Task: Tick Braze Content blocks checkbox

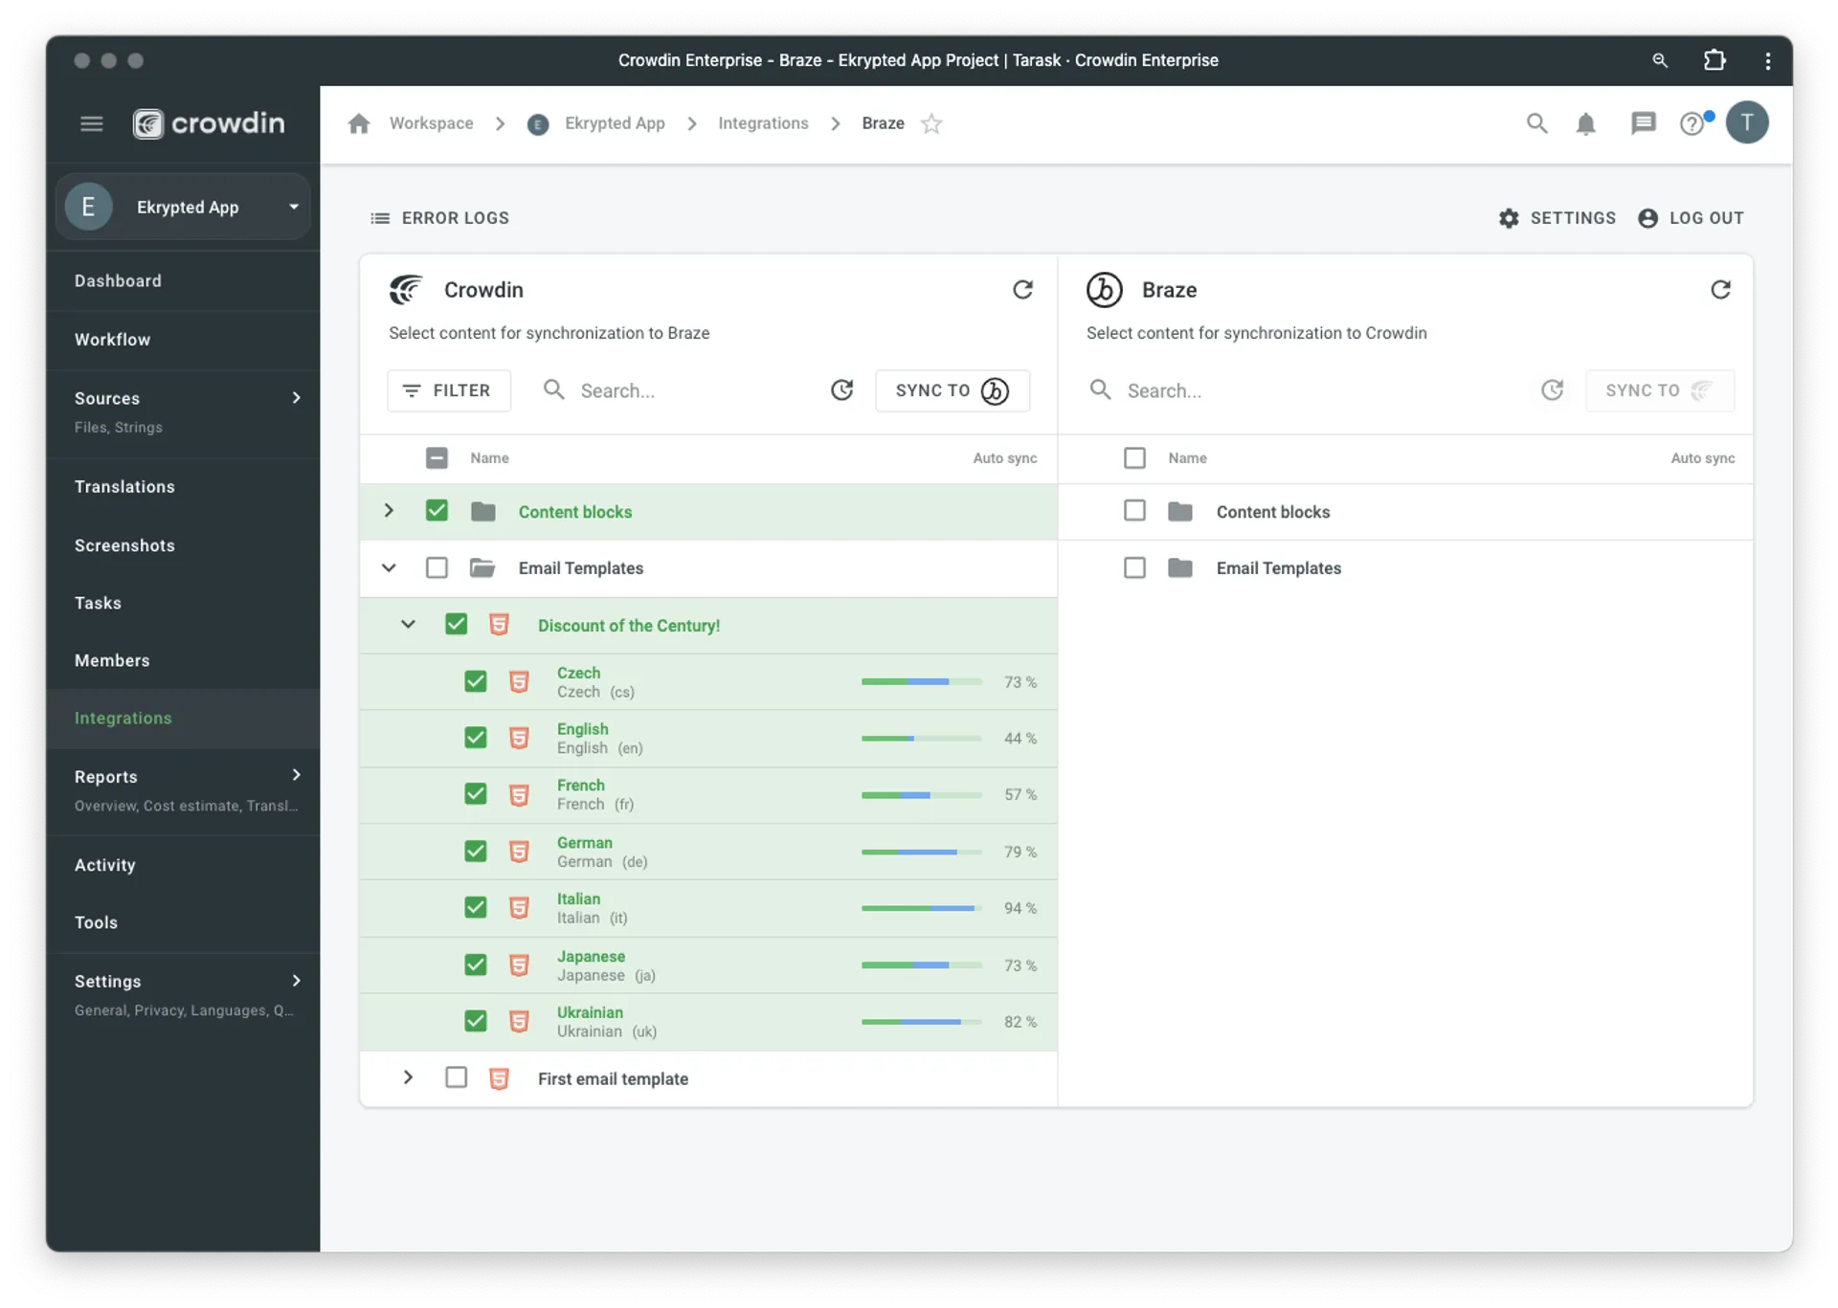Action: [x=1134, y=511]
